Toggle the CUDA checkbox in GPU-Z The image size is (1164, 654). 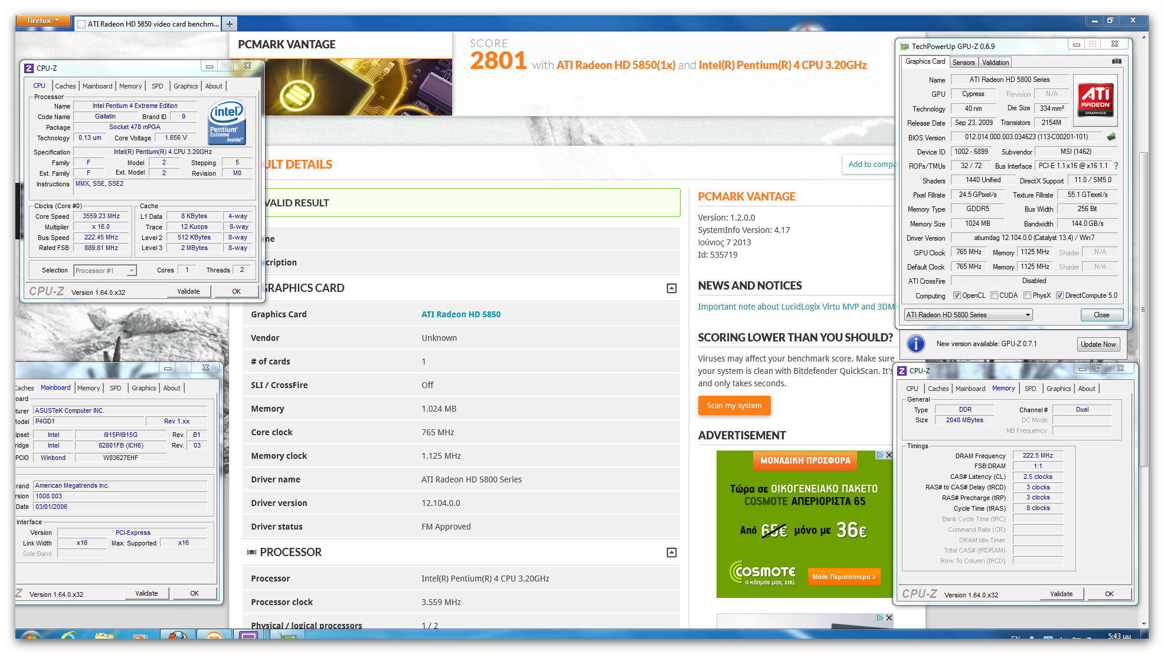994,295
